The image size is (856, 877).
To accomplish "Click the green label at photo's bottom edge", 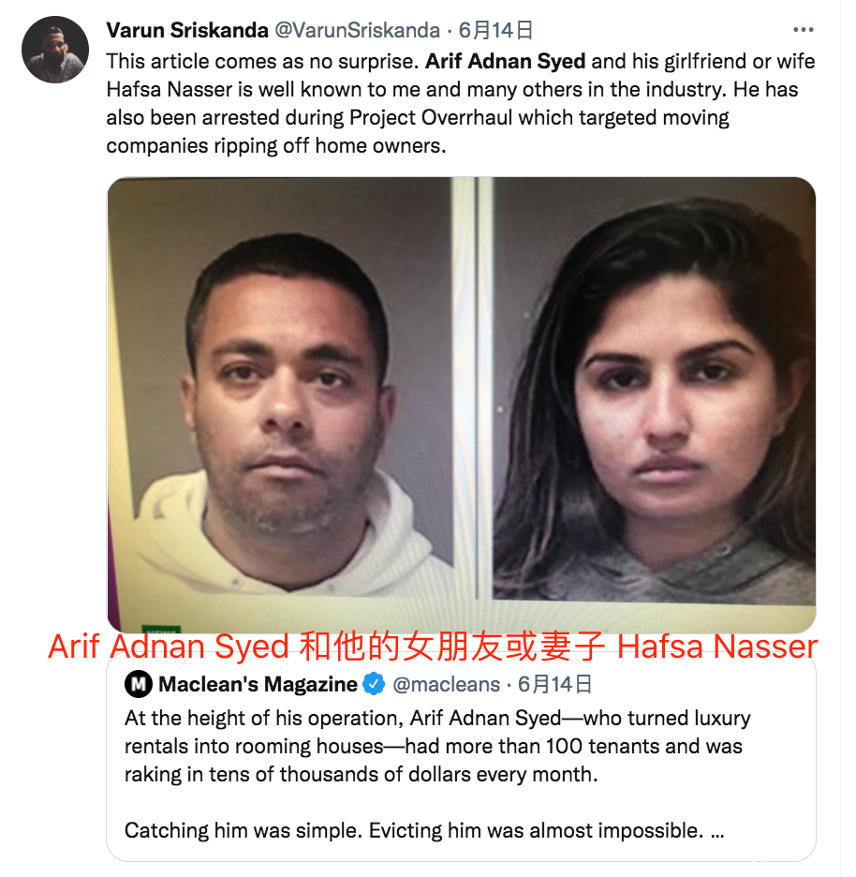I will 161,629.
